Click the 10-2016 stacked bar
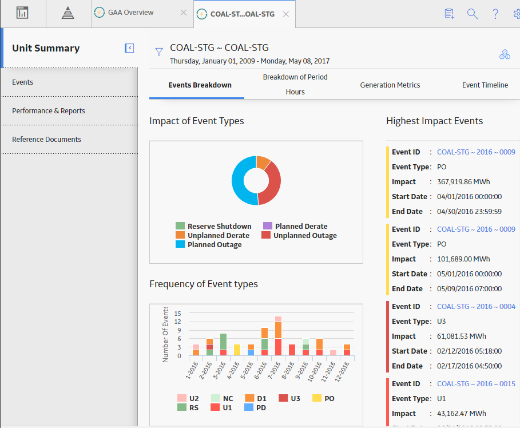This screenshot has height=428, width=520. pyautogui.click(x=319, y=347)
